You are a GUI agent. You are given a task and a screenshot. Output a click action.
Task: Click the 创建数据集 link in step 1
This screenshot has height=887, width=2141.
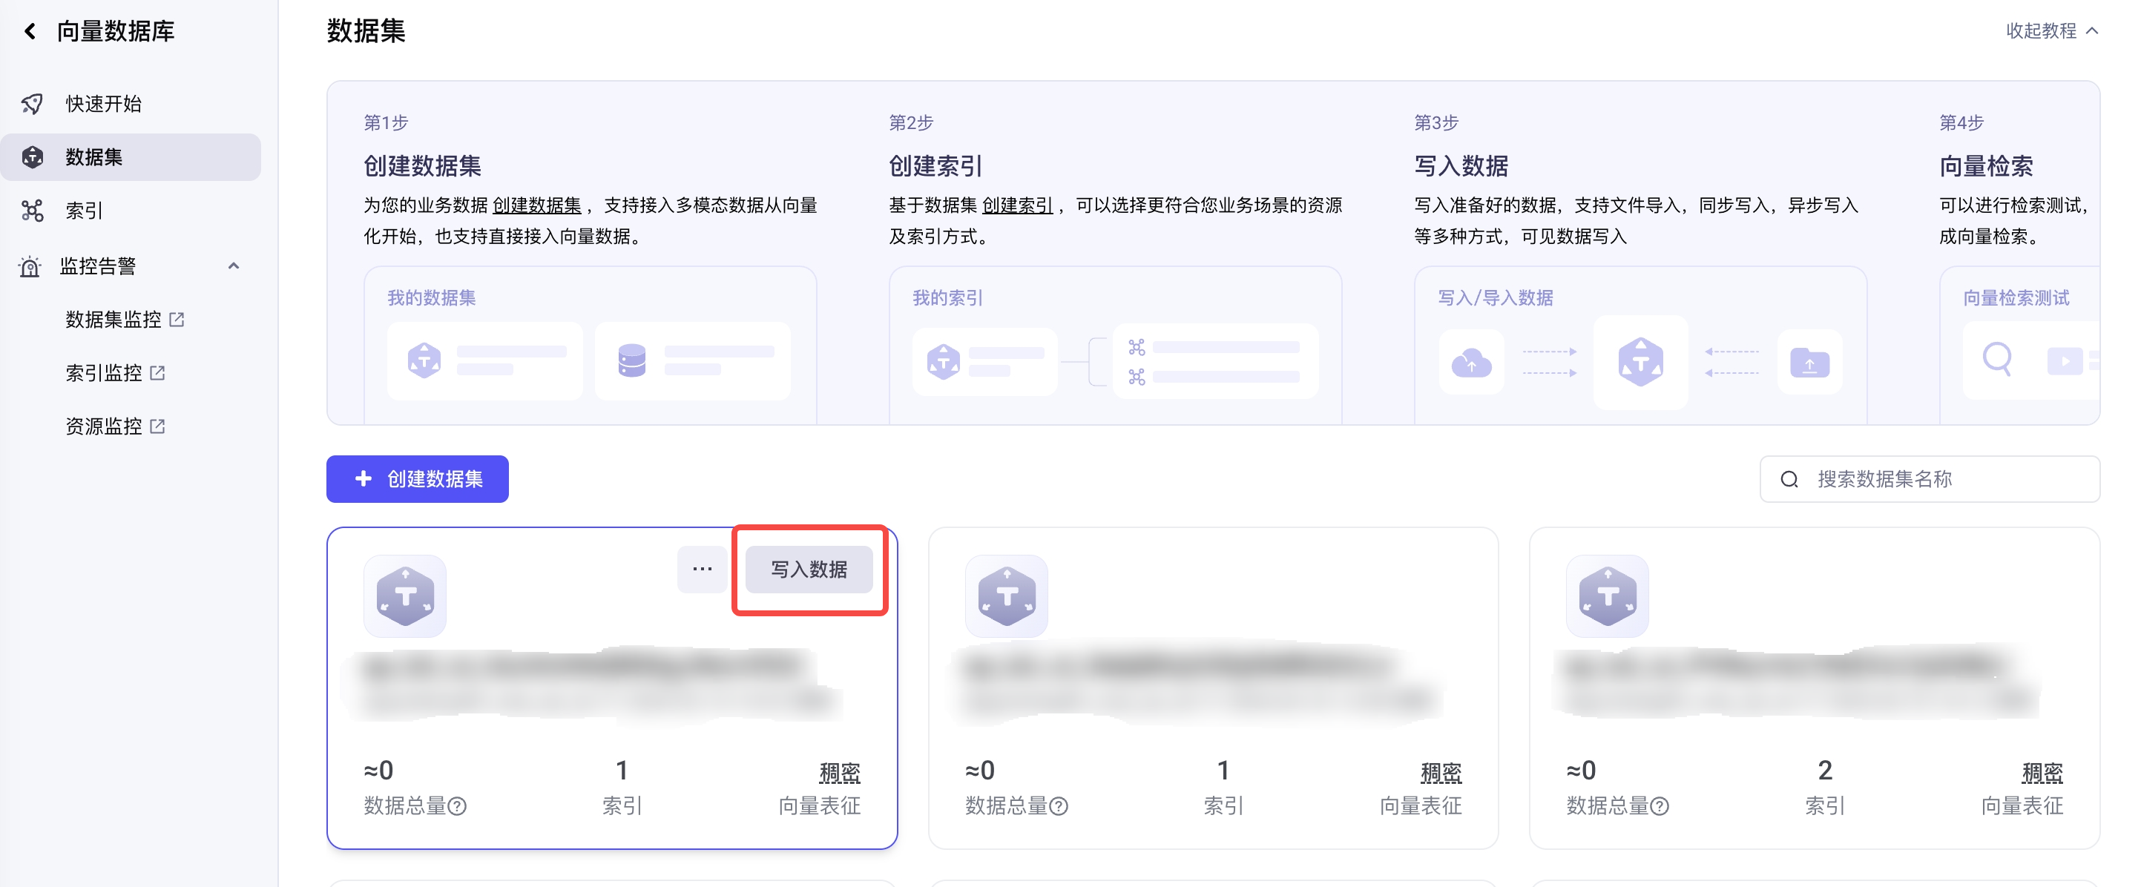click(x=536, y=205)
